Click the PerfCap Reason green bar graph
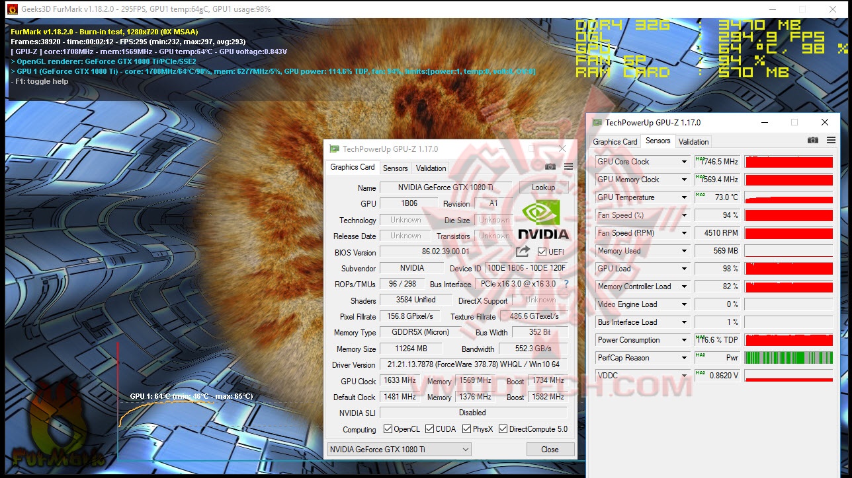This screenshot has width=852, height=478. (x=788, y=358)
